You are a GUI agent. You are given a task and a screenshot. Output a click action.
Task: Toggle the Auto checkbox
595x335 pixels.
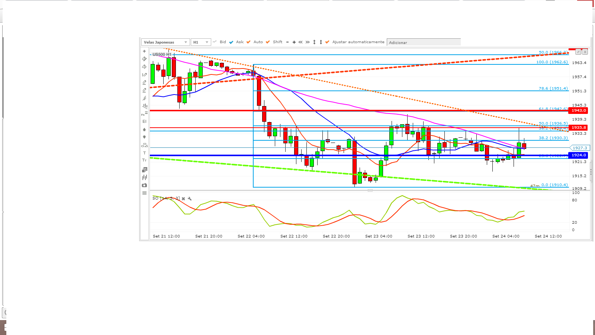pos(248,42)
